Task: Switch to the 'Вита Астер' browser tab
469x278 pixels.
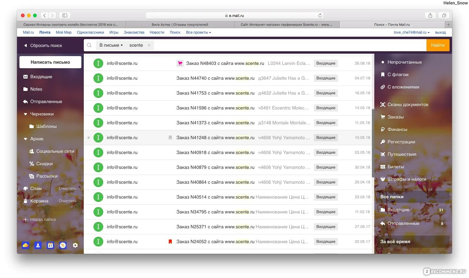Action: (x=180, y=25)
